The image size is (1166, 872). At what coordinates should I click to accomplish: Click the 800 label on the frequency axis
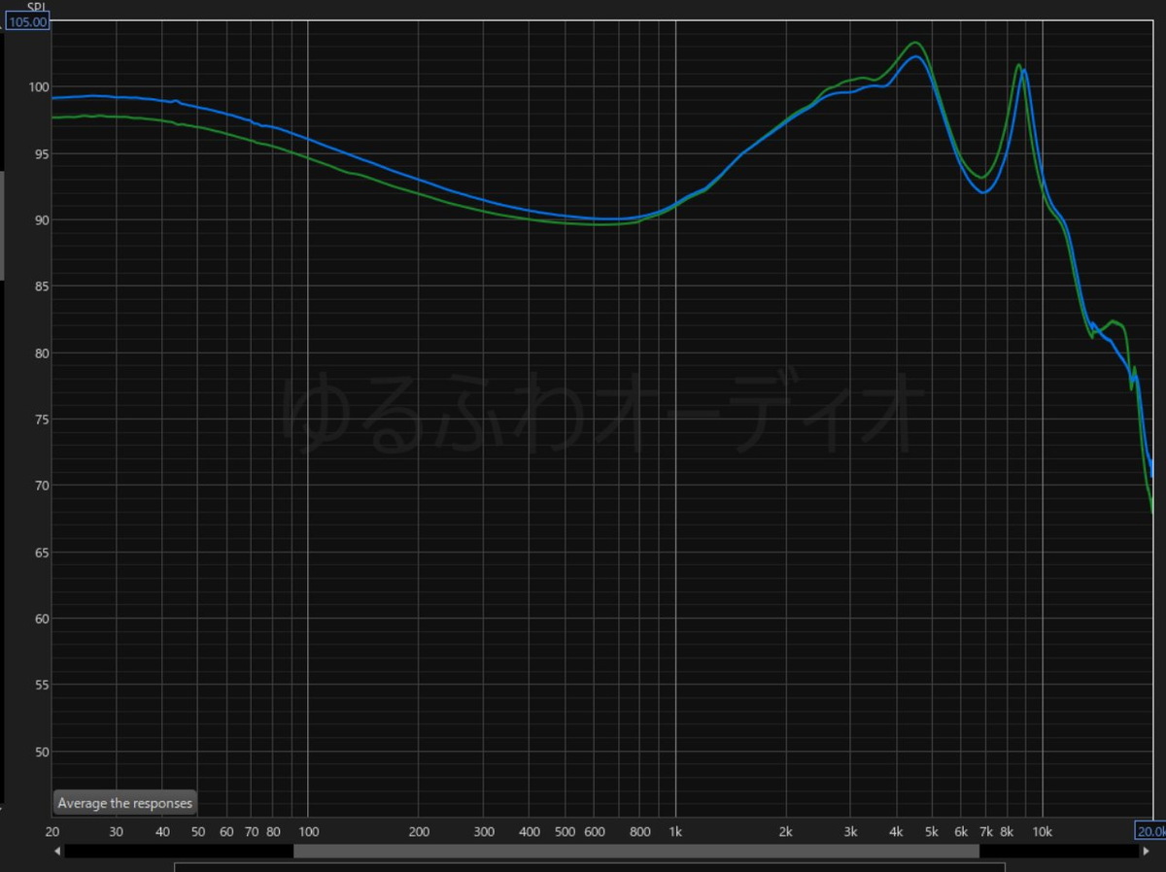[640, 832]
